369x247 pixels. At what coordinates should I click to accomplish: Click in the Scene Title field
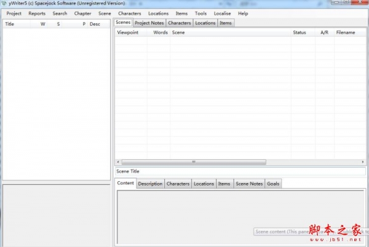240,171
